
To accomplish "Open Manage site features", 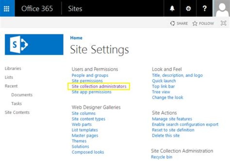I will tap(172, 119).
